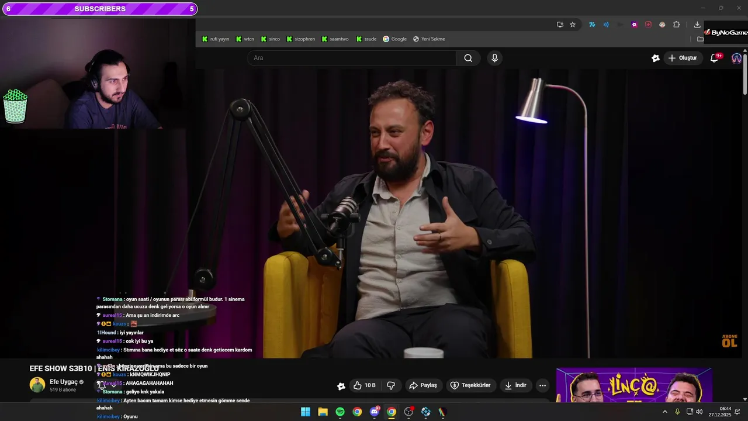Open the purple square extension icon
Image resolution: width=748 pixels, height=421 pixels.
coord(634,25)
